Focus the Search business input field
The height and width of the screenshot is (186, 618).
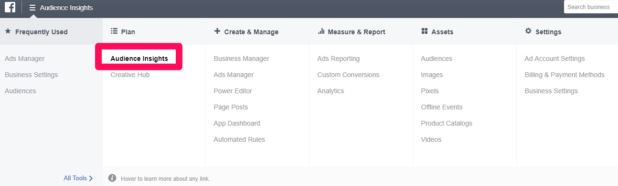591,7
